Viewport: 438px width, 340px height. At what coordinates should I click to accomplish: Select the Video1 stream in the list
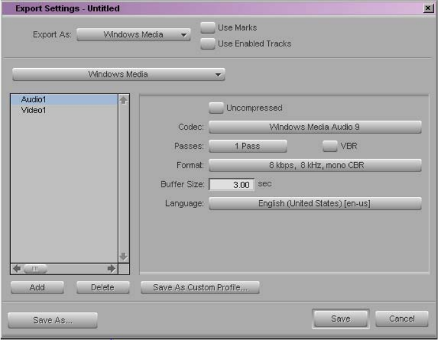tap(64, 111)
